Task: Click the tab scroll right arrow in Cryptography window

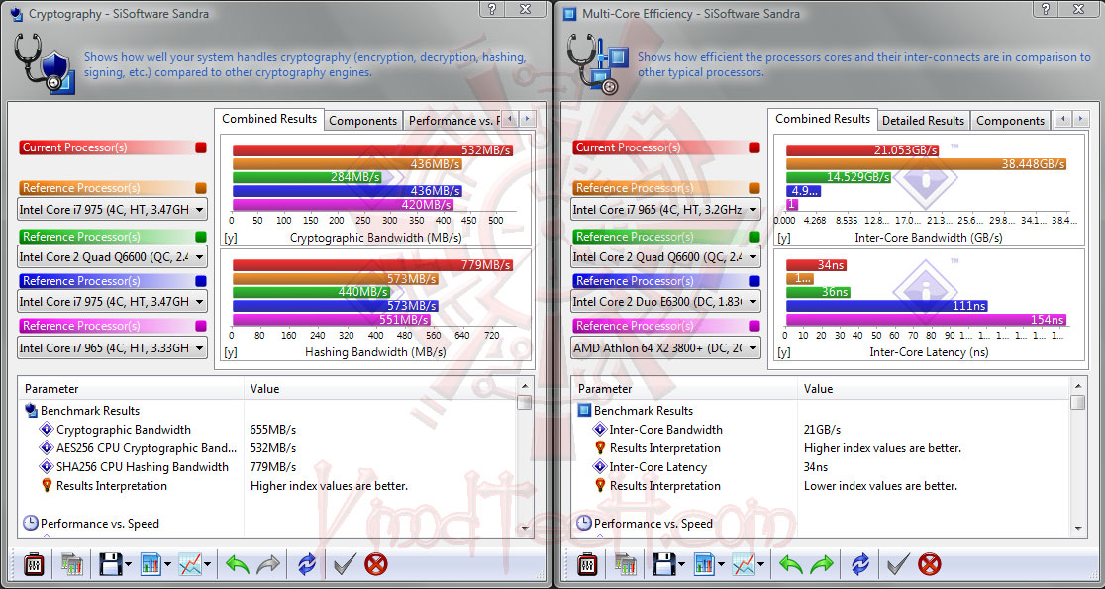Action: (x=527, y=119)
